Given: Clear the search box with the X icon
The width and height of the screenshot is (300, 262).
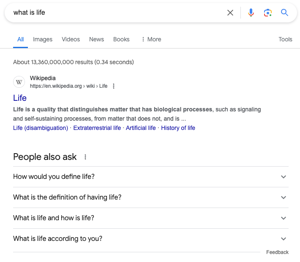Looking at the screenshot, I should 230,13.
